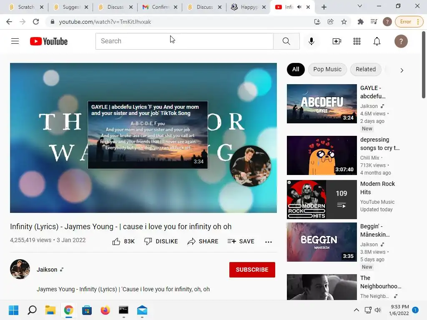
Task: Open YouTube apps grid
Action: [x=357, y=41]
